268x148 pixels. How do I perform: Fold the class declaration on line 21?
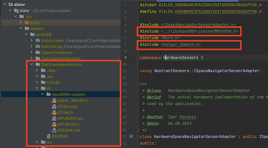point(138,137)
